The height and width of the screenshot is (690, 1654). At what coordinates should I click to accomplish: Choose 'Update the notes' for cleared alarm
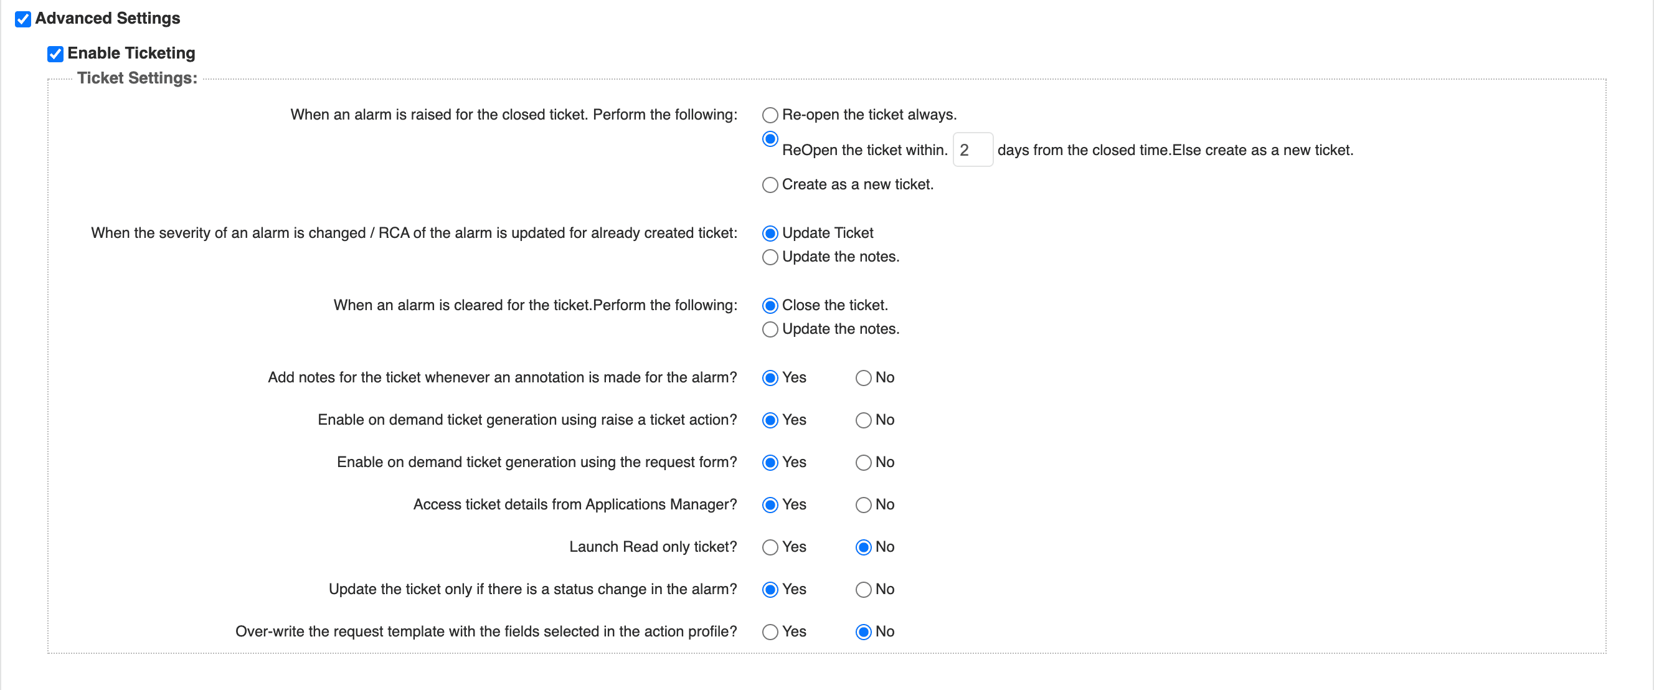tap(770, 329)
